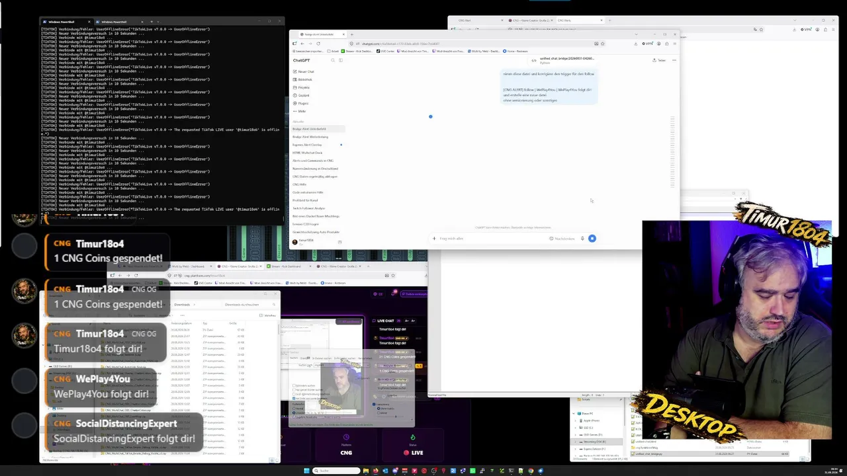847x476 pixels.
Task: Open Google Chrome from the taskbar
Action: (x=531, y=471)
